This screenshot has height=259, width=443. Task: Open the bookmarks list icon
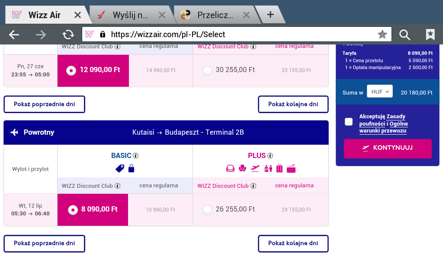coord(430,35)
